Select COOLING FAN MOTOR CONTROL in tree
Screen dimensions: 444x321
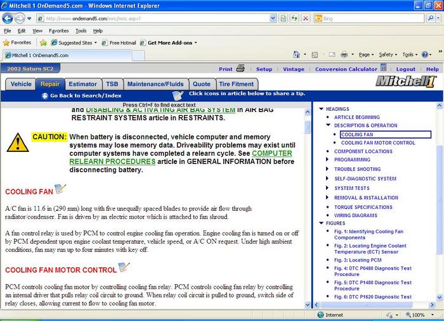click(378, 142)
